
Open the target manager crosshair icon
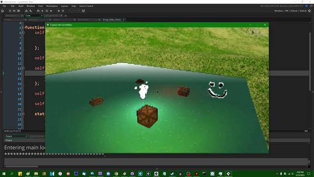pyautogui.click(x=310, y=11)
